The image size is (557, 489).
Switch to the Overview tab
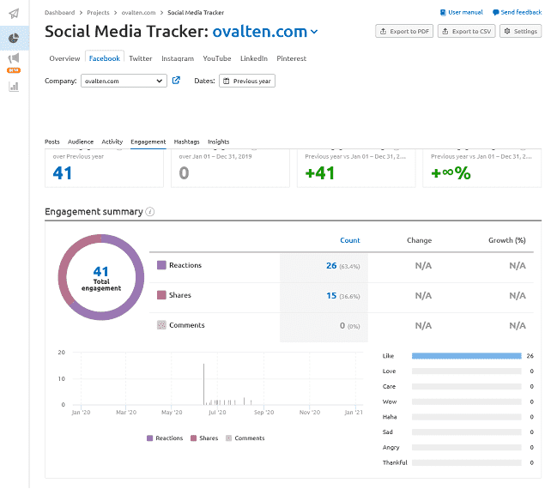pos(64,58)
